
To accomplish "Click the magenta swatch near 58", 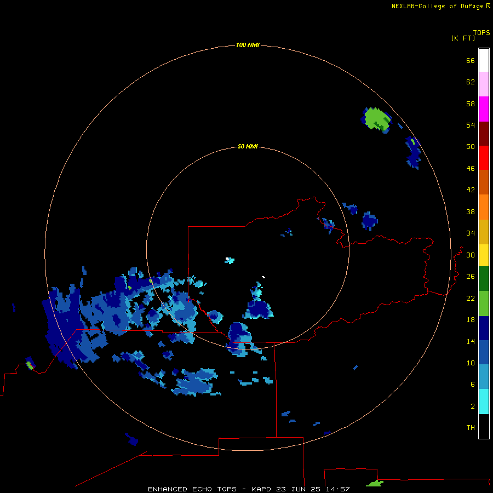I will [484, 109].
